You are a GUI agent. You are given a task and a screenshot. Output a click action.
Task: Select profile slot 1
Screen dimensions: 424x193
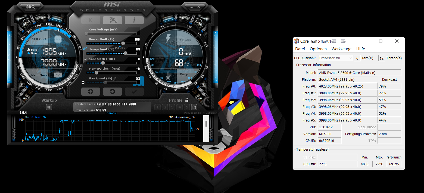[157, 107]
